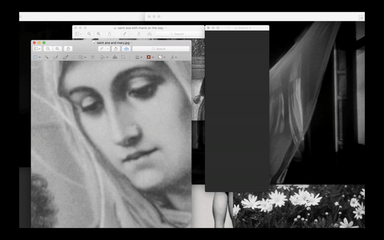Image resolution: width=384 pixels, height=240 pixels.
Task: Click Search field in saint ana with maria window
Action: pyautogui.click(x=179, y=34)
